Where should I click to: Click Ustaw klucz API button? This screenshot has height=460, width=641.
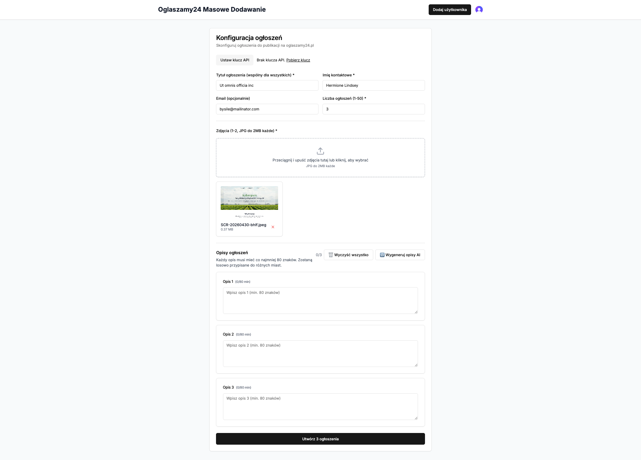(x=235, y=60)
